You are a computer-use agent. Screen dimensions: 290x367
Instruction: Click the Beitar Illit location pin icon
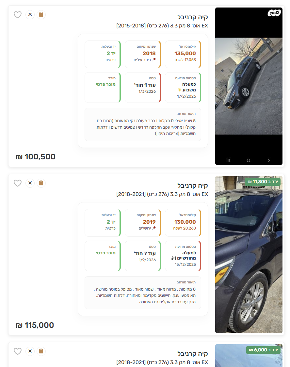(x=154, y=59)
